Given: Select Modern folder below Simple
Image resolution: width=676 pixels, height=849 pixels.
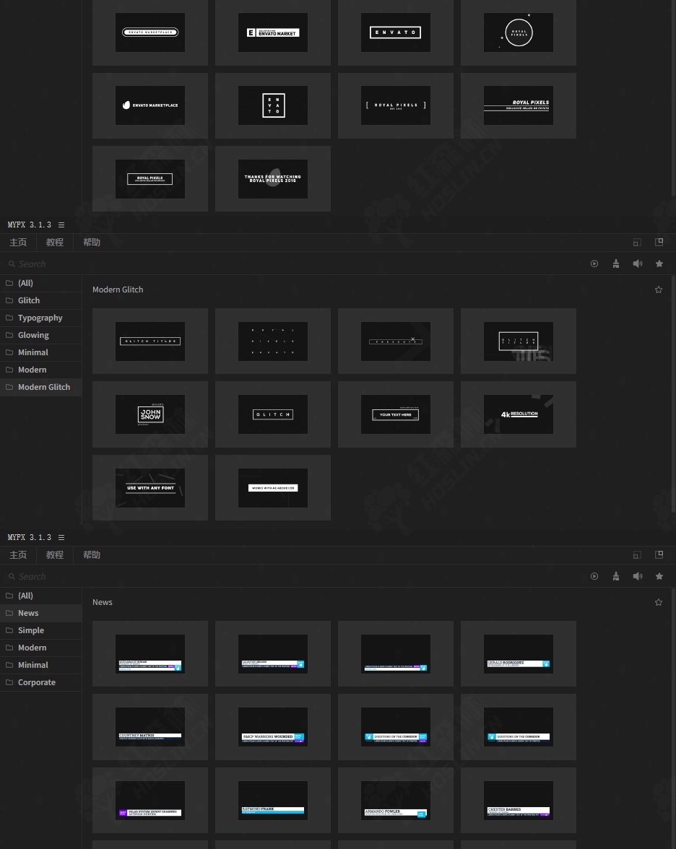Looking at the screenshot, I should click(x=40, y=647).
